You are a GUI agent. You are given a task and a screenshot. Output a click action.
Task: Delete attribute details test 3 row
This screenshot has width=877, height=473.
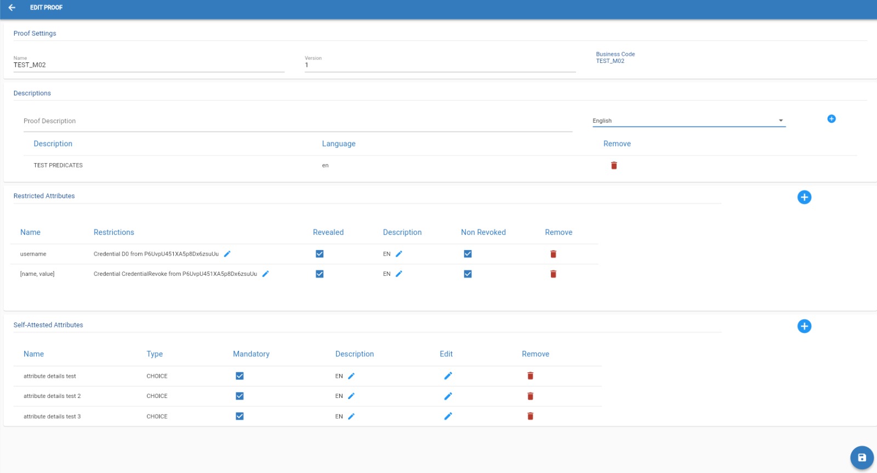(530, 416)
